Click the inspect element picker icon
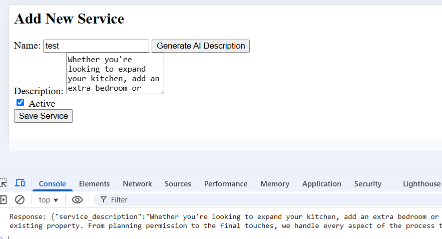The image size is (442, 239). [x=3, y=183]
